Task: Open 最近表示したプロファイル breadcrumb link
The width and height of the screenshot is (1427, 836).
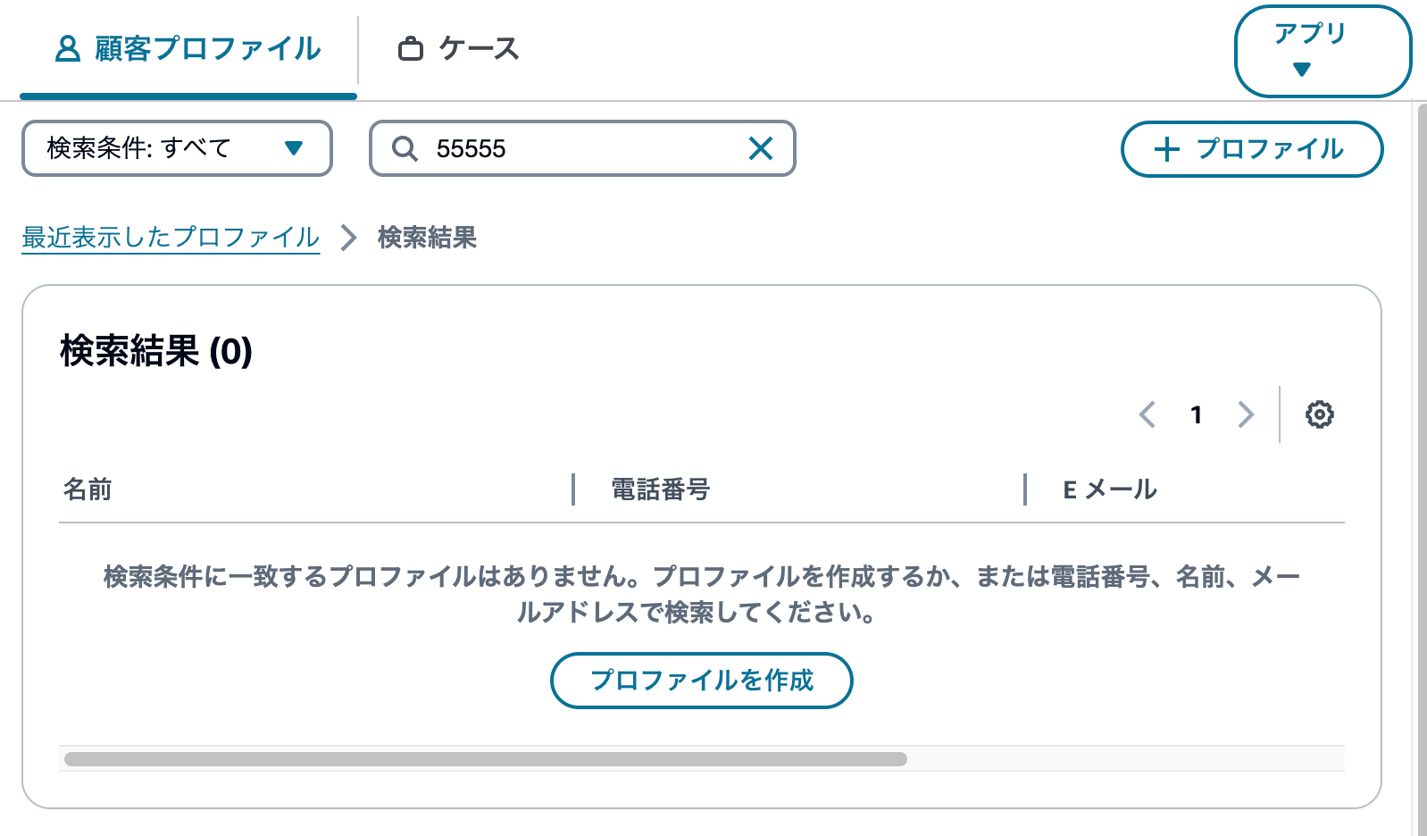Action: 171,238
